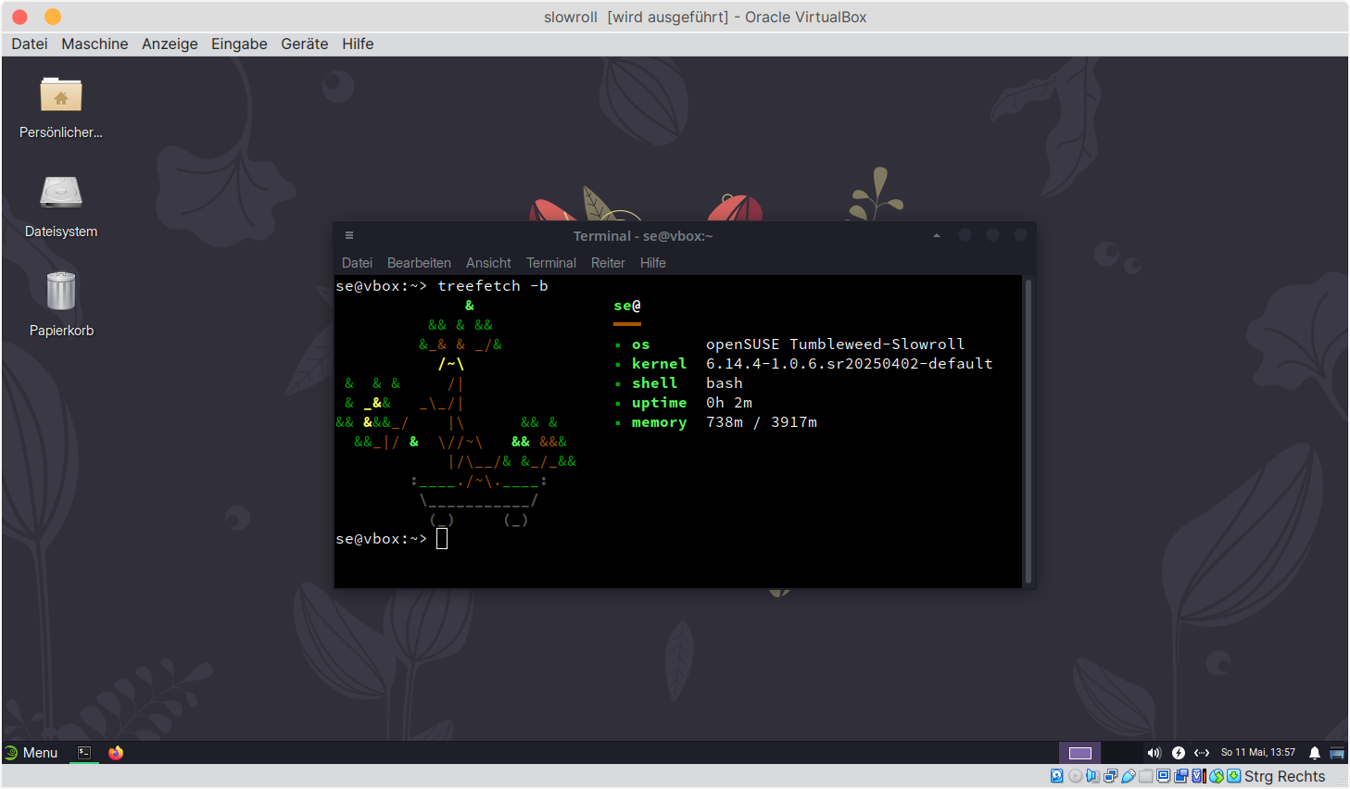Open VirtualBox Hilfe menu

coord(358,44)
